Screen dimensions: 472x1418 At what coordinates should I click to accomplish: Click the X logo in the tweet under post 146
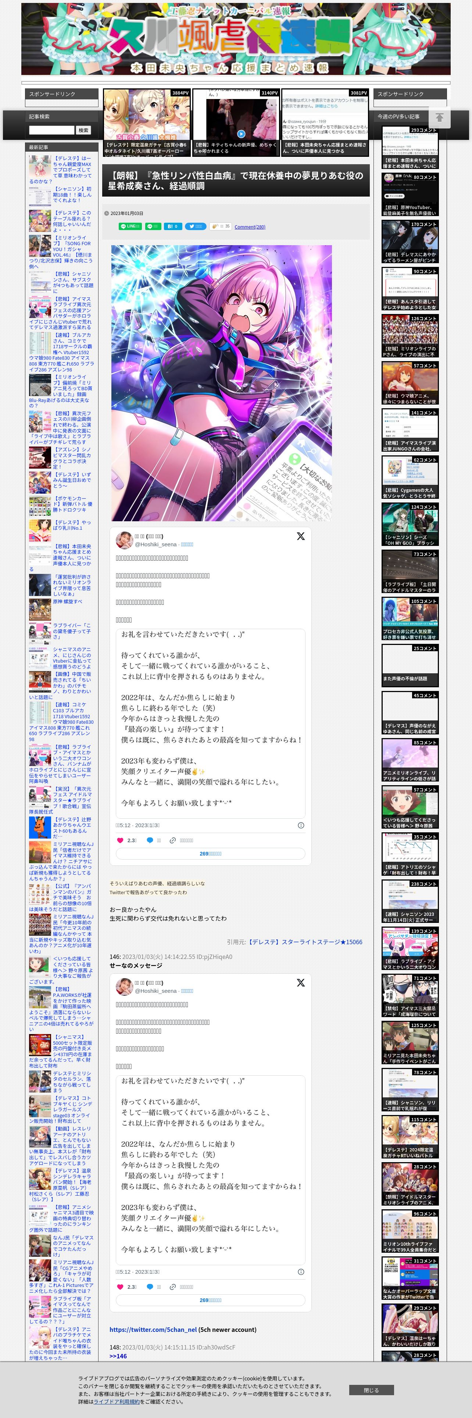[301, 983]
